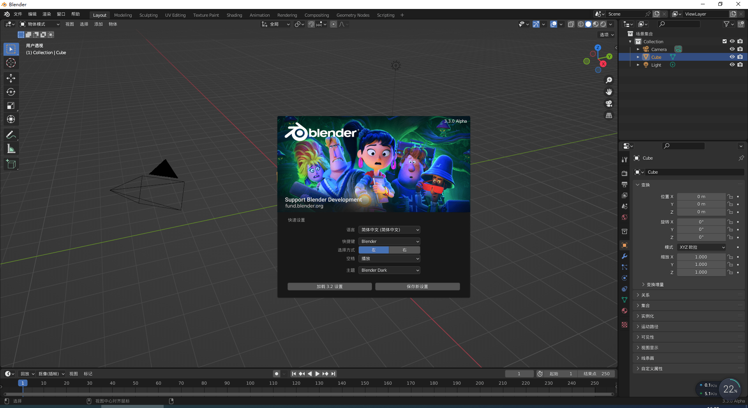This screenshot has height=408, width=748.
Task: Click the current frame number field
Action: click(519, 374)
